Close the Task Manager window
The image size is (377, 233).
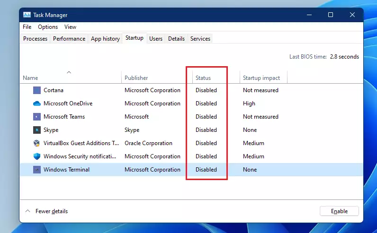[x=352, y=15]
